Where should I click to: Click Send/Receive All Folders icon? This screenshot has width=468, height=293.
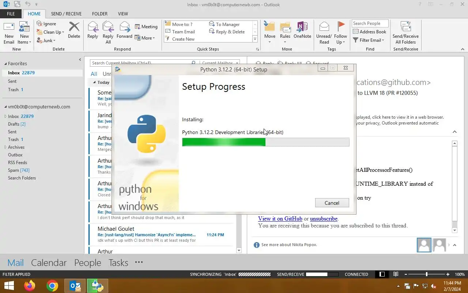point(406,27)
